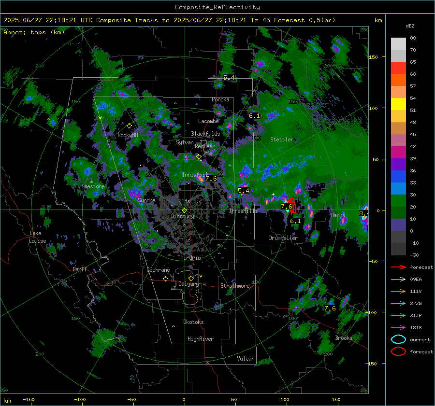Click the dBZ legend heading
The height and width of the screenshot is (406, 435).
click(x=410, y=26)
